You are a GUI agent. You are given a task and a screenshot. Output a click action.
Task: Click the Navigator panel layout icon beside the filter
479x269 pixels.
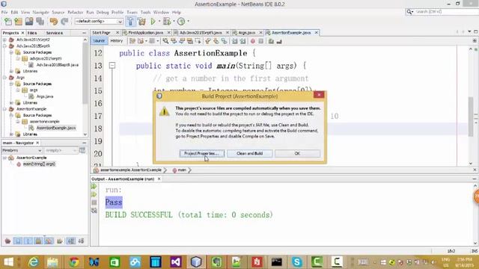point(82,150)
